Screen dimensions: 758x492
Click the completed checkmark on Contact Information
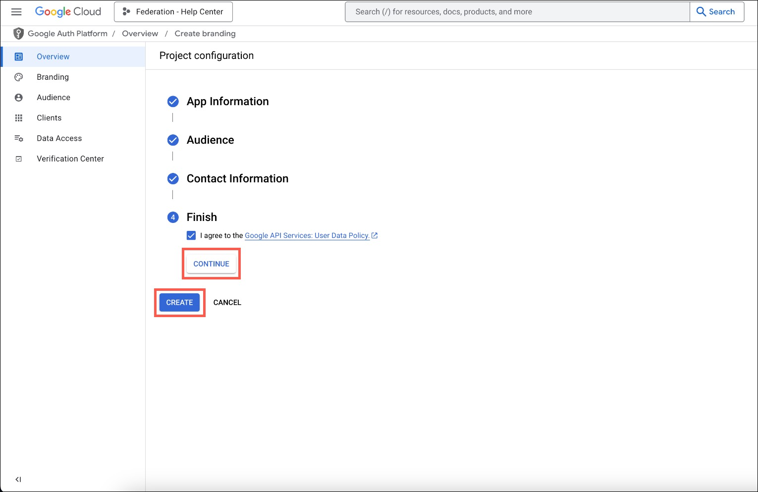point(172,178)
